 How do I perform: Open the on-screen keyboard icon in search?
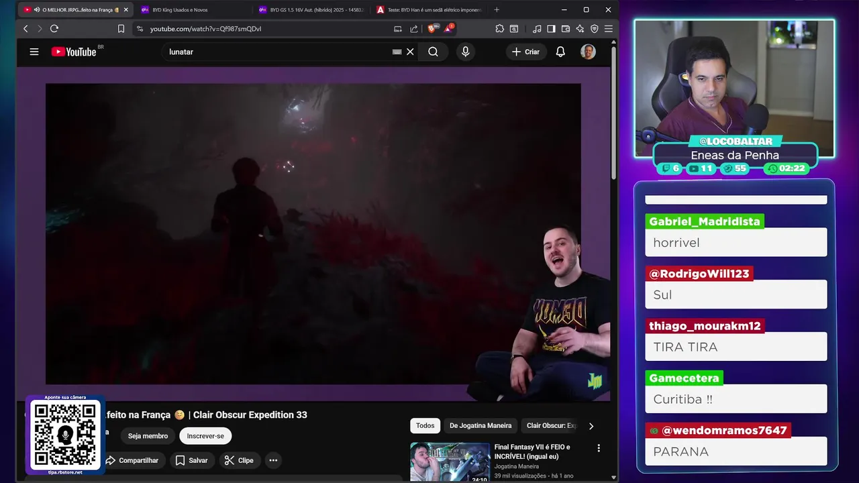point(397,52)
